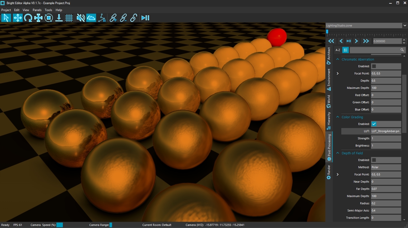Image resolution: width=408 pixels, height=228 pixels.
Task: Activate the move/translate tool
Action: [18, 18]
